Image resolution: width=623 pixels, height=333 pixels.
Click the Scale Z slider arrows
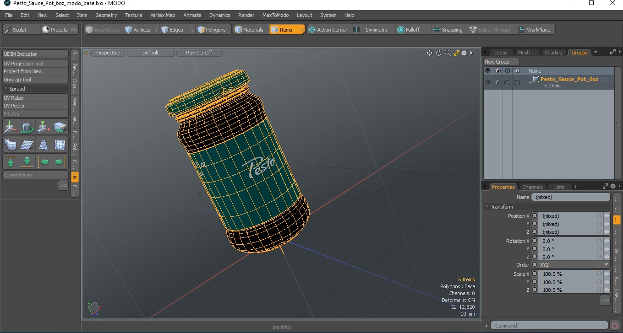[x=607, y=290]
